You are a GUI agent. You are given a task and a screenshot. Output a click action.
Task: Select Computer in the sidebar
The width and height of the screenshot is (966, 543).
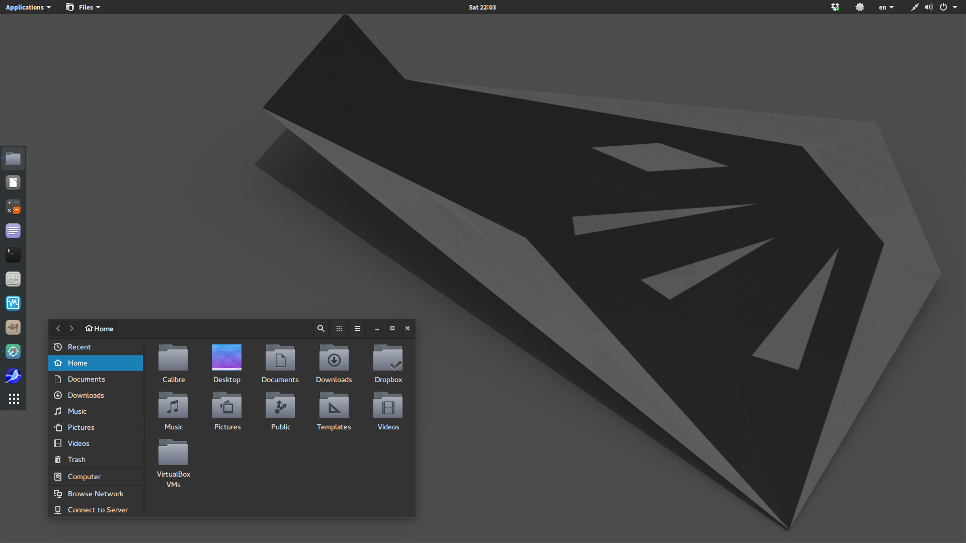click(x=96, y=477)
